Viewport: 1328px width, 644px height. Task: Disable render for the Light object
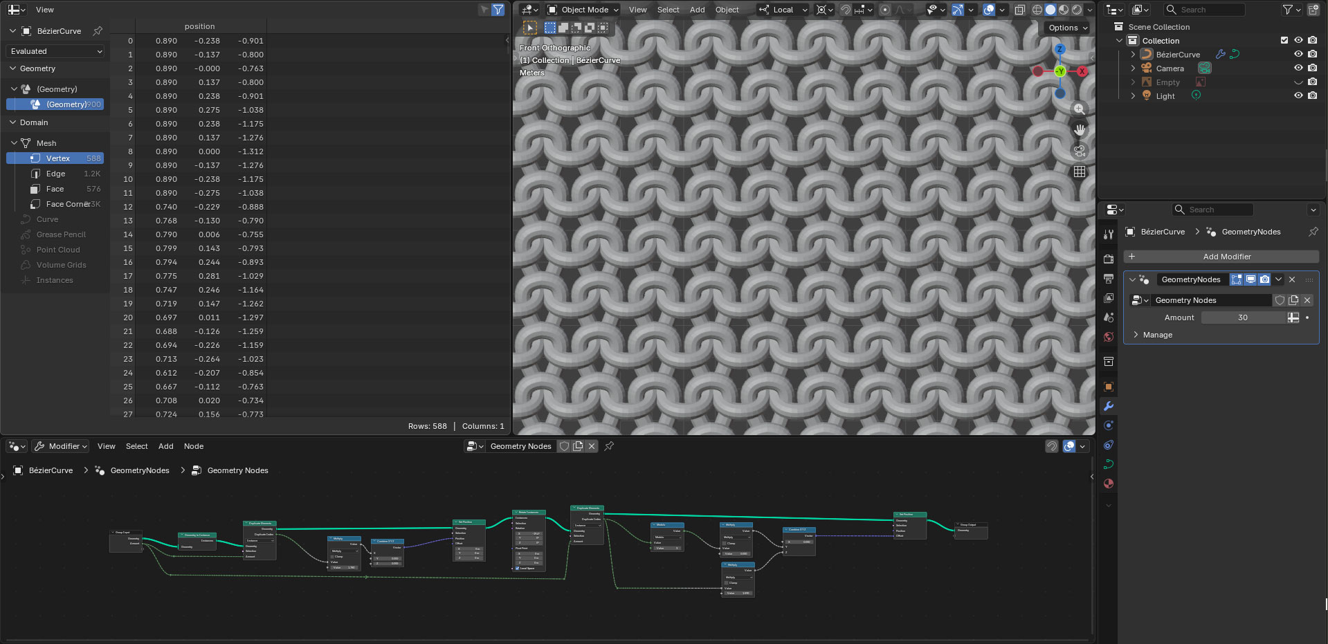pyautogui.click(x=1312, y=95)
